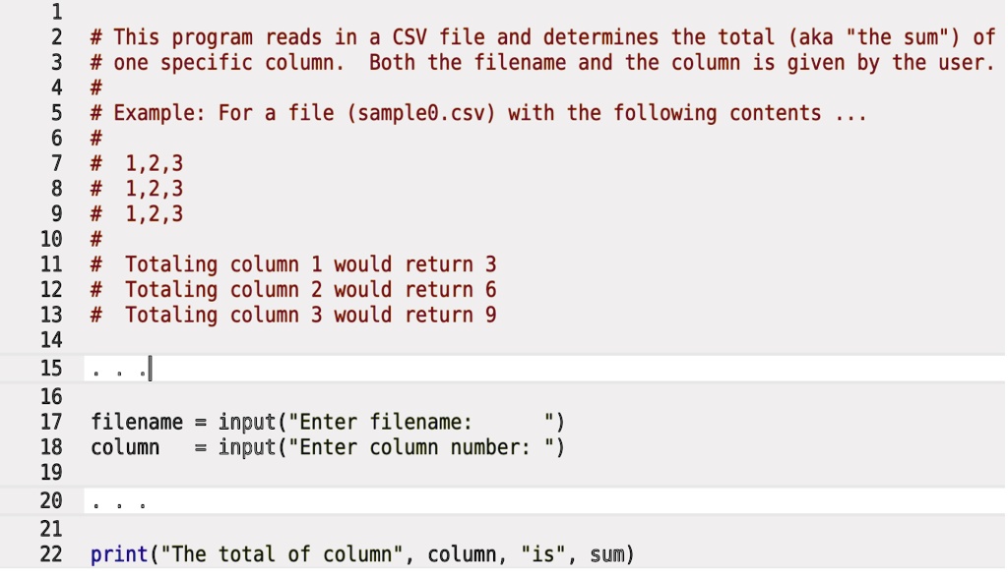Click the sum variable in print statement
Image resolution: width=1008 pixels, height=579 pixels.
pos(606,554)
